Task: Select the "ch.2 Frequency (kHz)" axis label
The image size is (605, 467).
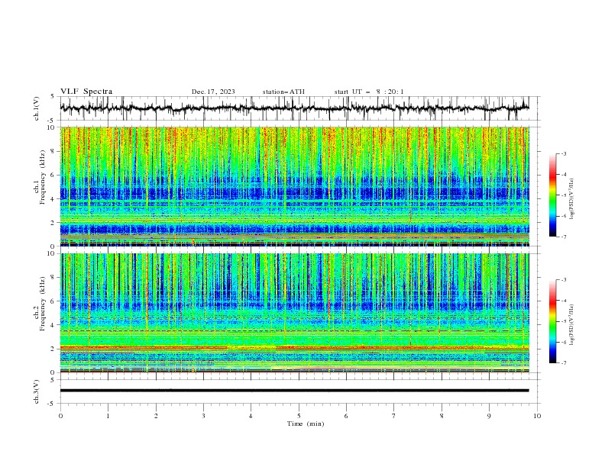Action: pyautogui.click(x=40, y=304)
